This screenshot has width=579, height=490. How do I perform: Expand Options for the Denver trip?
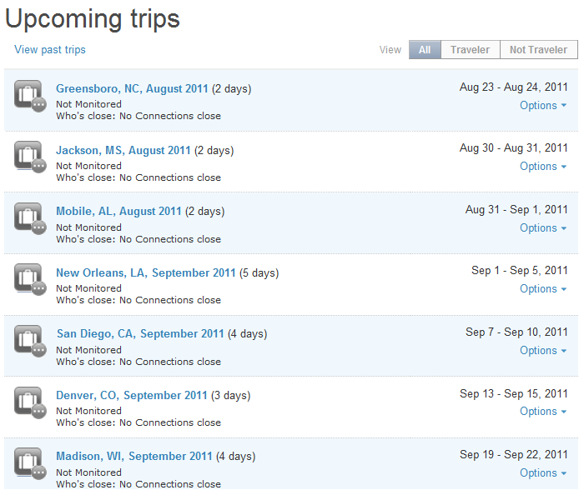[x=543, y=412]
